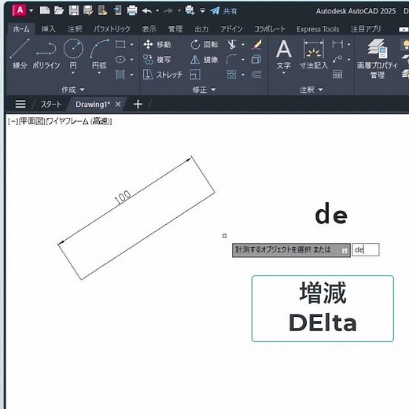This screenshot has width=409, height=409.
Task: Click the Save icon in quick access
Action: [74, 10]
